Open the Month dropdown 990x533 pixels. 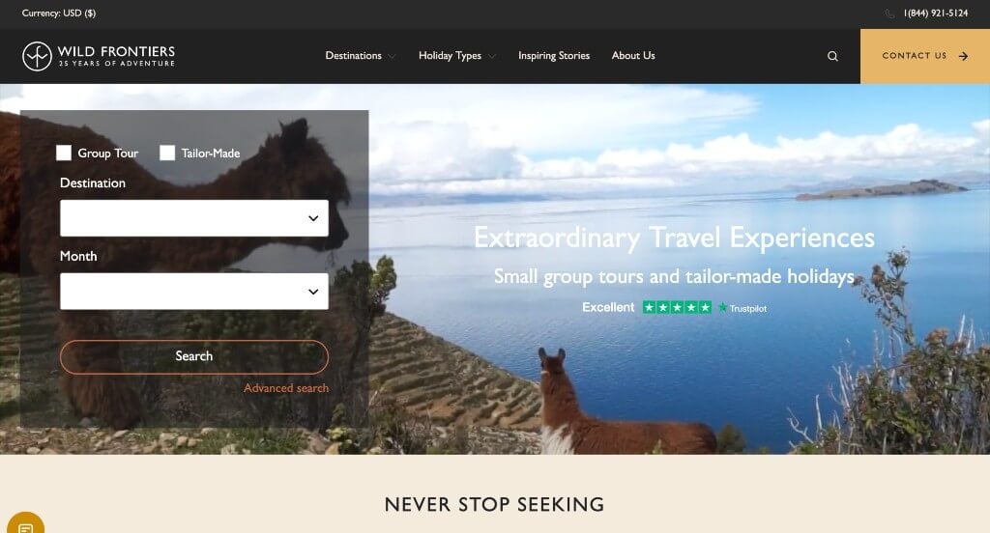193,292
